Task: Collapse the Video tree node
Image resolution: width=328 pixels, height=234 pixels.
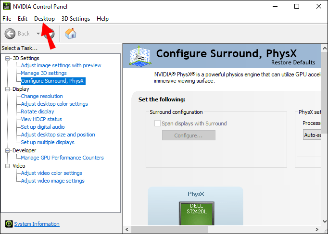Action: pyautogui.click(x=7, y=166)
